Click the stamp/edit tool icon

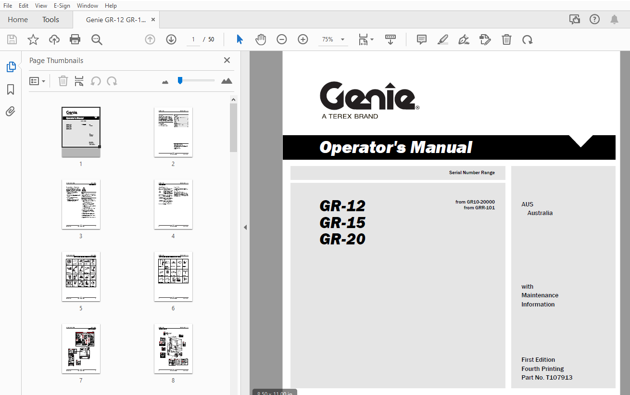(x=485, y=39)
